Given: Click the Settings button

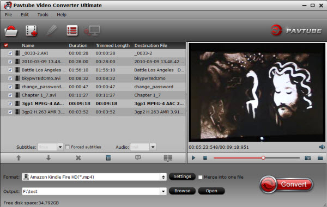Looking at the screenshot, I should pos(182,176).
